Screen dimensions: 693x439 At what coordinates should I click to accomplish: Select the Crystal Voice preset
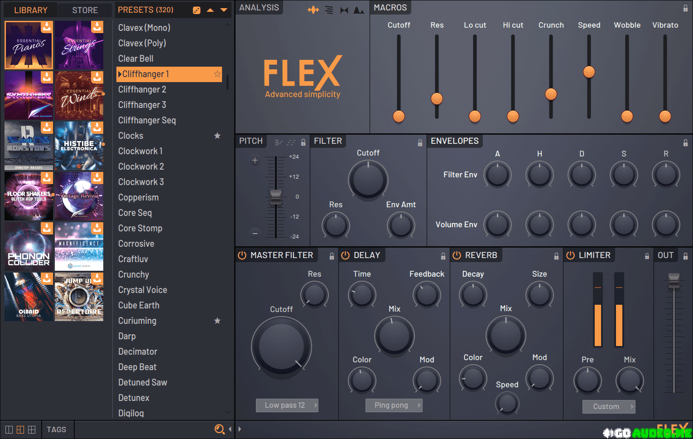[x=143, y=290]
